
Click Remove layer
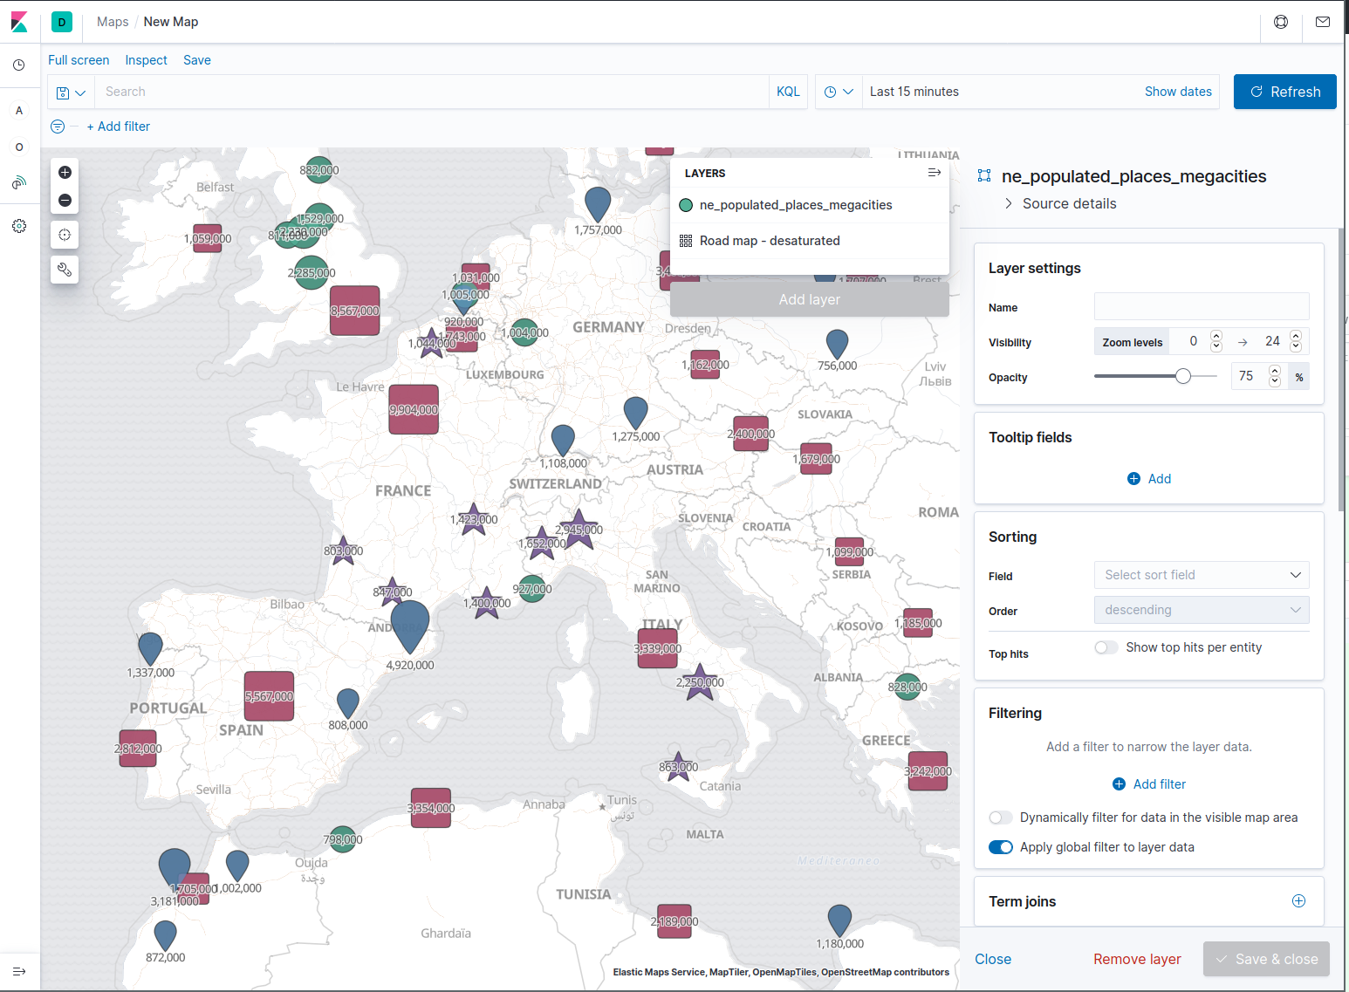pyautogui.click(x=1137, y=959)
